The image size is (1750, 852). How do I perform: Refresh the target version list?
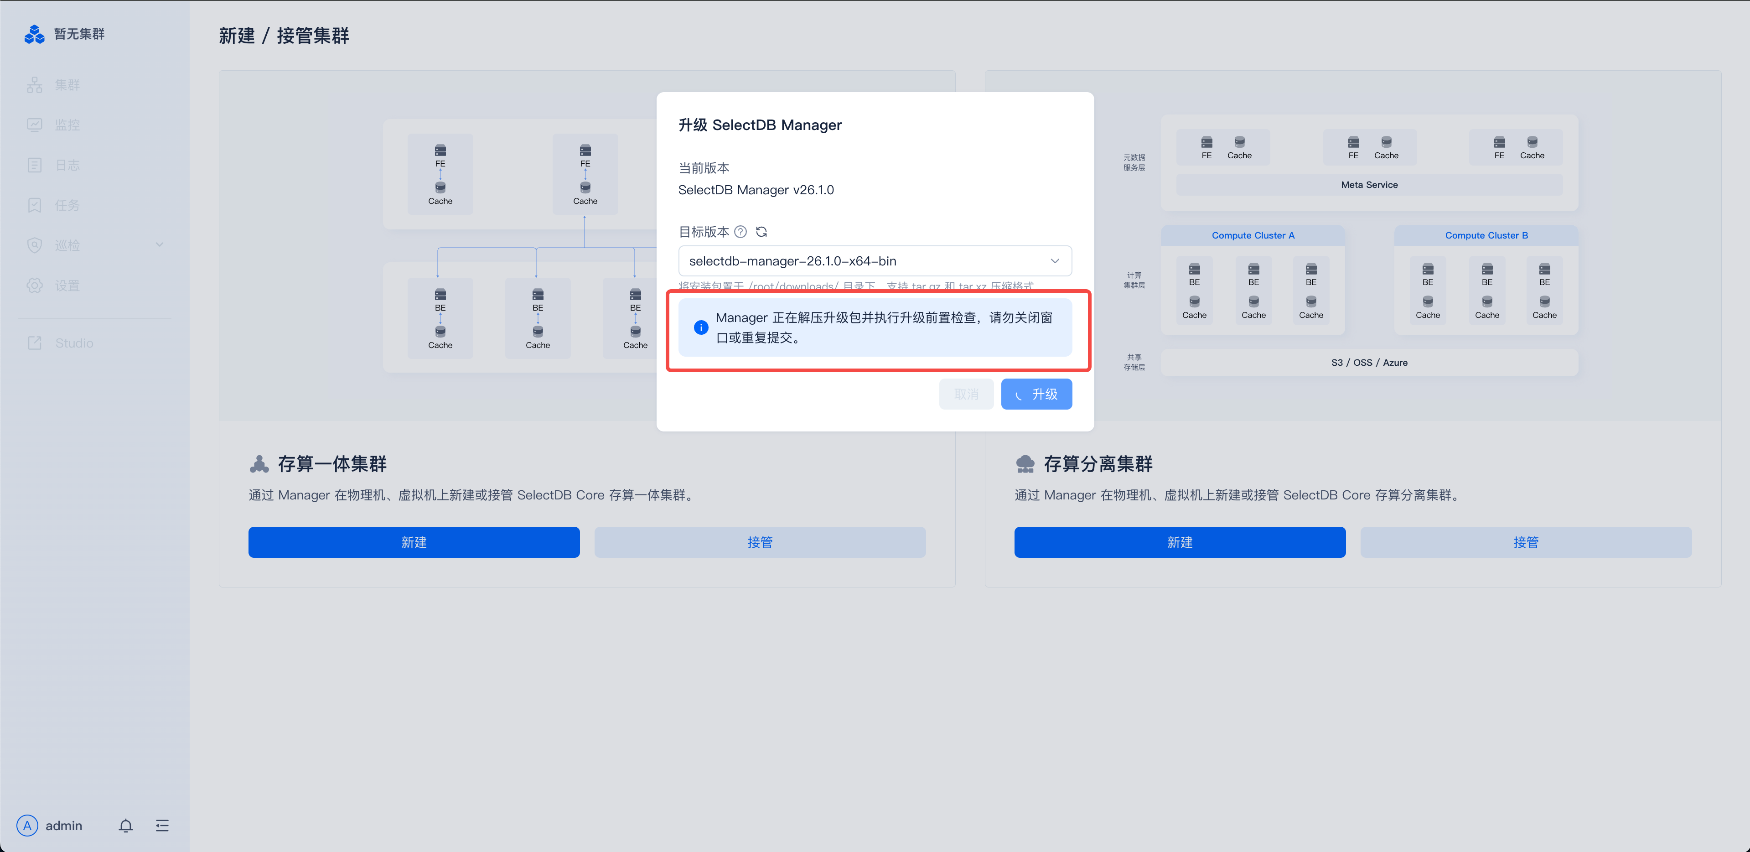tap(761, 232)
